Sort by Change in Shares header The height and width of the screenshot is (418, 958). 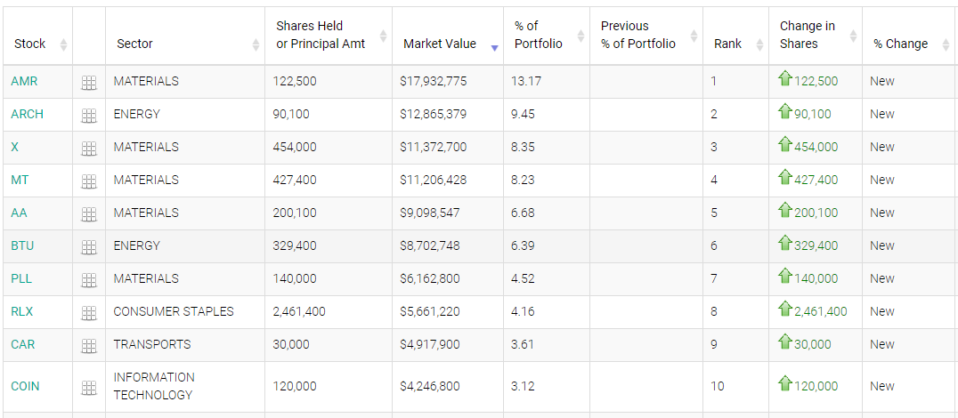pyautogui.click(x=808, y=35)
